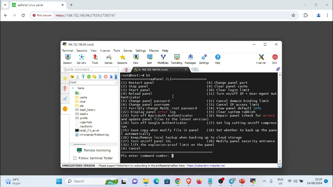Click the SFTP delete red icon

pyautogui.click(x=106, y=77)
